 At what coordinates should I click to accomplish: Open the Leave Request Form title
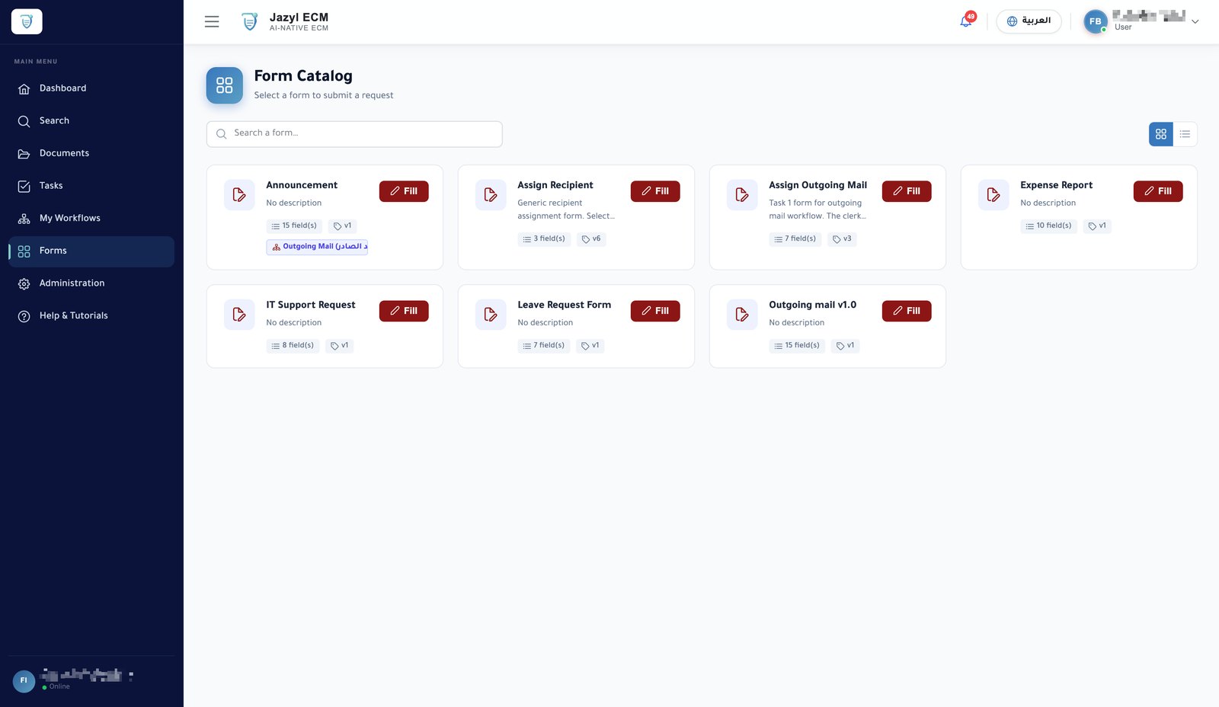[x=564, y=305]
